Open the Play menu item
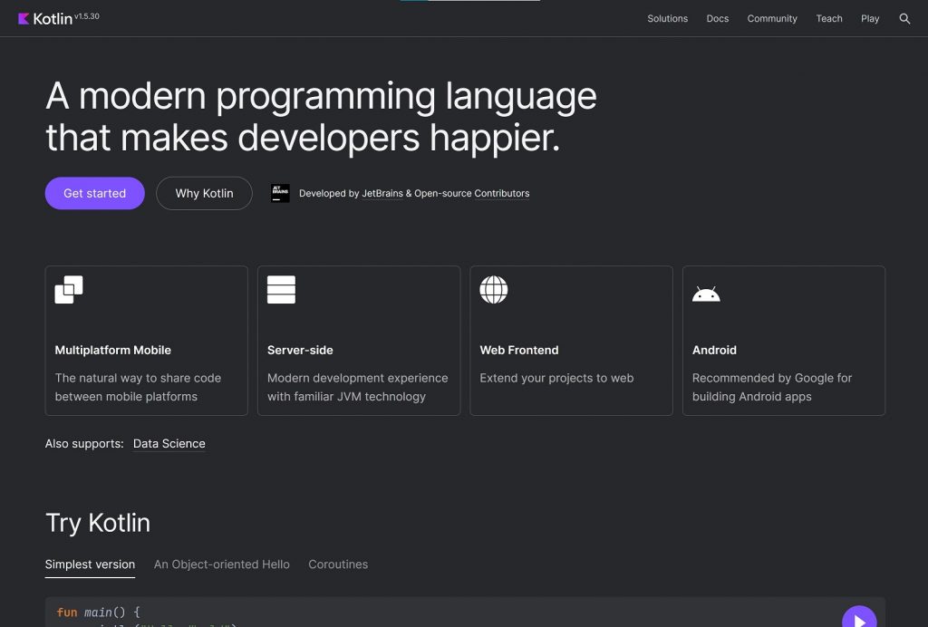 tap(870, 19)
